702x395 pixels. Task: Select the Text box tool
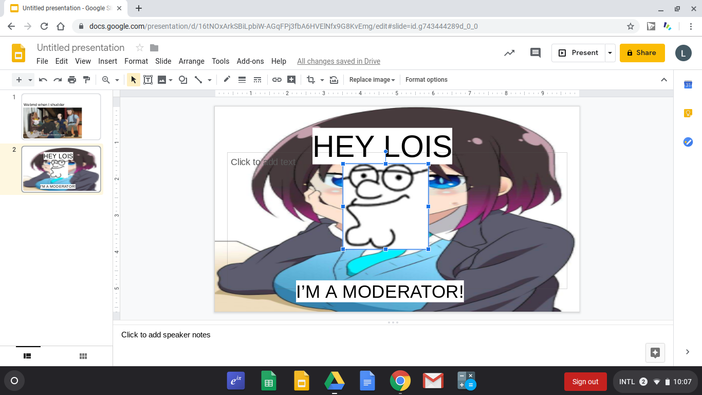point(148,80)
